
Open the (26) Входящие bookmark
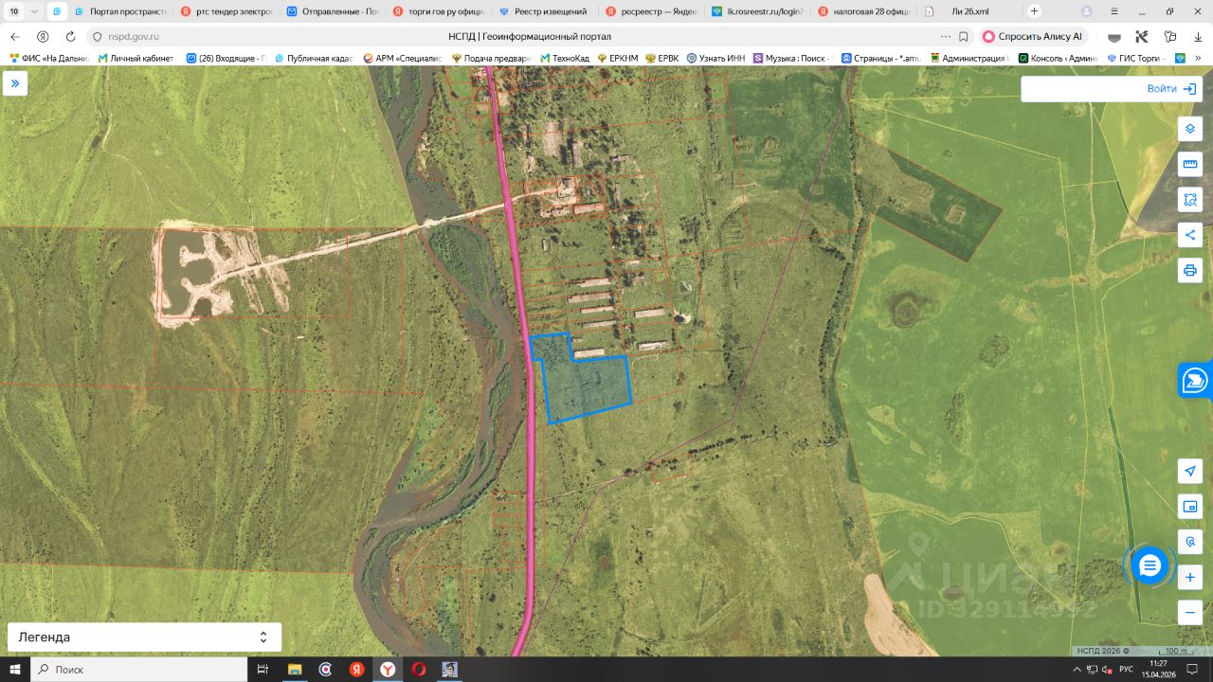[225, 58]
